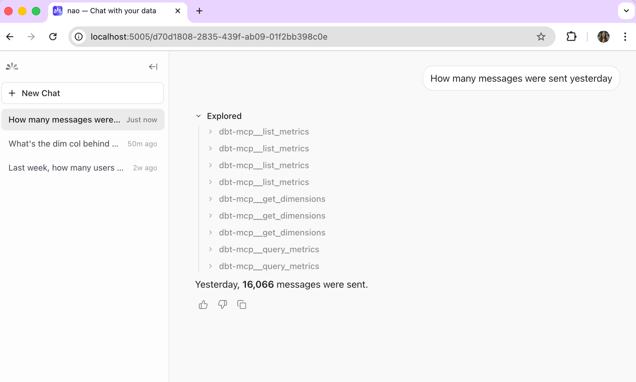Give a thumbs down to the response
This screenshot has width=636, height=382.
point(222,304)
